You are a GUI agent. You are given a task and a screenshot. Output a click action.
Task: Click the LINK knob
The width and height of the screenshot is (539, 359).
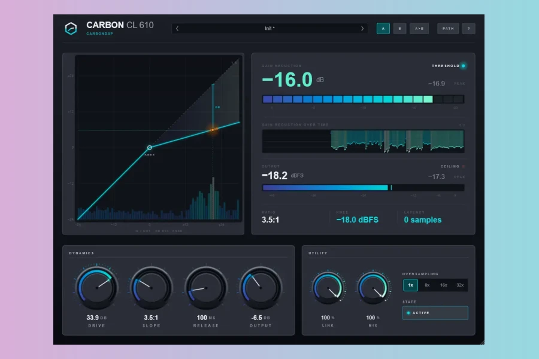(328, 288)
